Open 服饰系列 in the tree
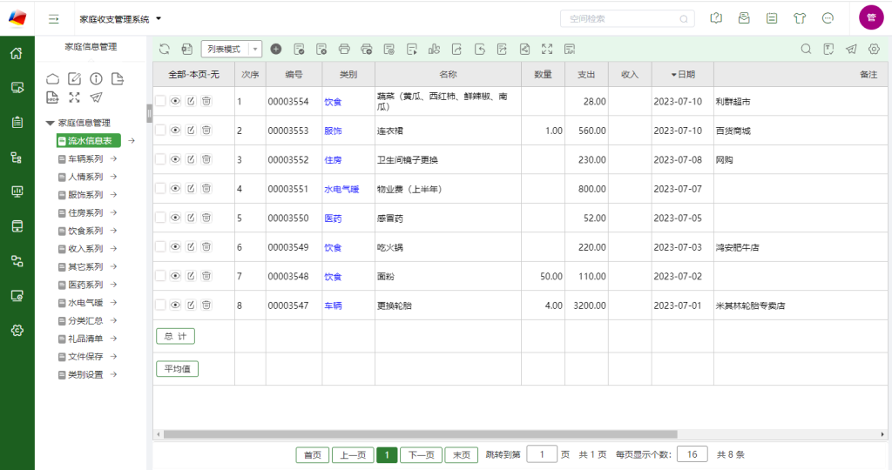892x470 pixels. click(x=85, y=195)
